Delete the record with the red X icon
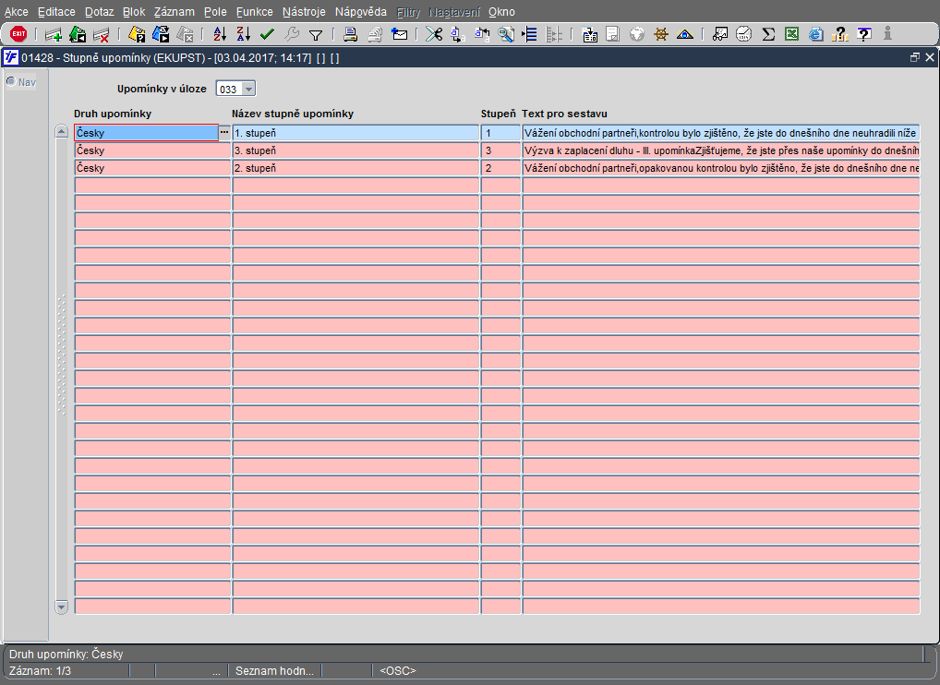 (102, 35)
